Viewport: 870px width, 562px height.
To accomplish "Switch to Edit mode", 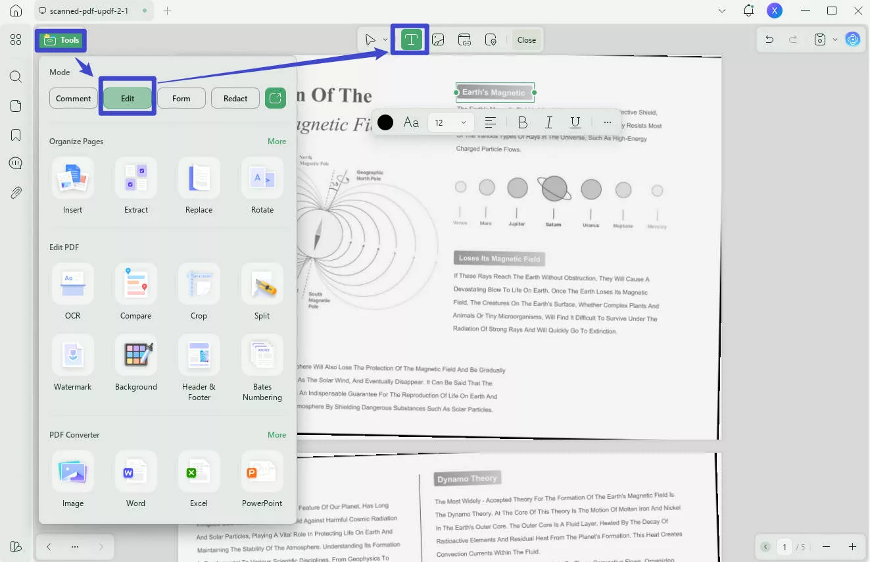I will pos(128,98).
